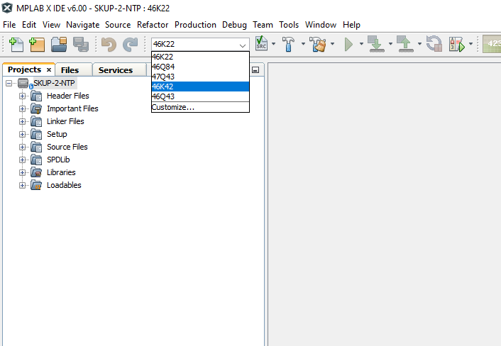Open the broom icon's dropdown arrow
The image size is (501, 346).
pyautogui.click(x=332, y=44)
